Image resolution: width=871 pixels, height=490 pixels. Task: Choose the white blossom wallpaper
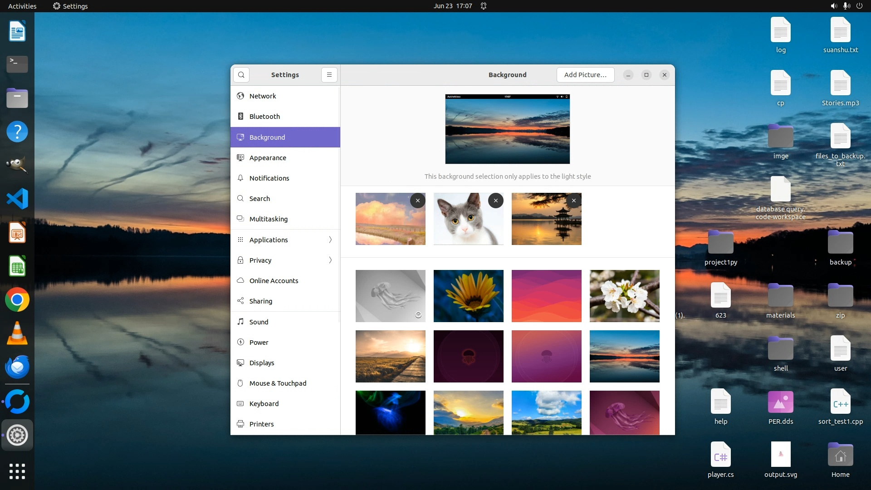pyautogui.click(x=624, y=296)
